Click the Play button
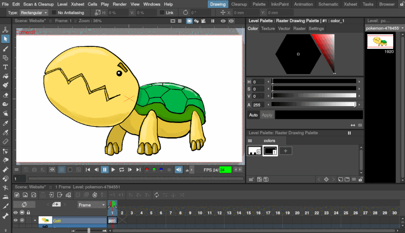405x233 pixels. [x=113, y=170]
